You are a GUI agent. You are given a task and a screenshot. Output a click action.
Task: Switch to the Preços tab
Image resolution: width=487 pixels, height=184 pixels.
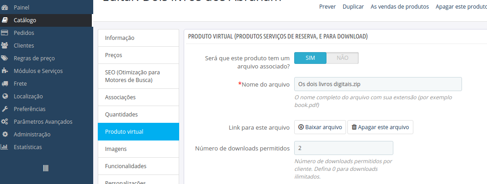click(x=139, y=55)
